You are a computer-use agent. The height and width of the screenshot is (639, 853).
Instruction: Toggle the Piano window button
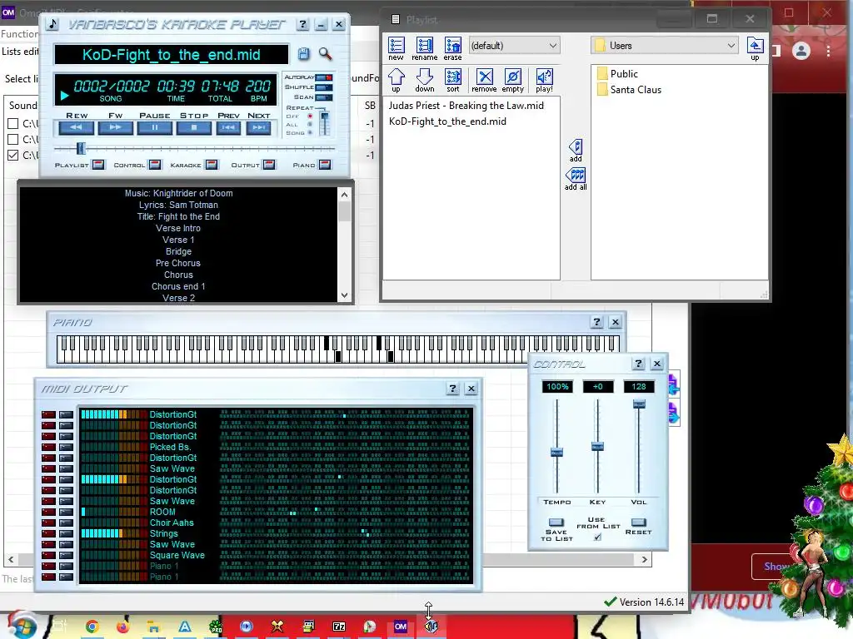tap(325, 165)
